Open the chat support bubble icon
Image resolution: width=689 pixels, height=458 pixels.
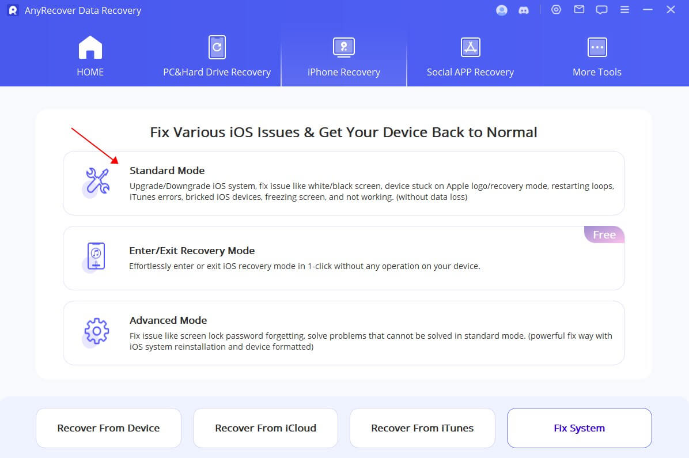point(601,9)
